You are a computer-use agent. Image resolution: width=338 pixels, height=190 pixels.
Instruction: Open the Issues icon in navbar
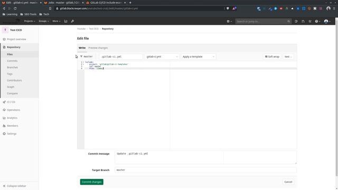tap(296, 21)
